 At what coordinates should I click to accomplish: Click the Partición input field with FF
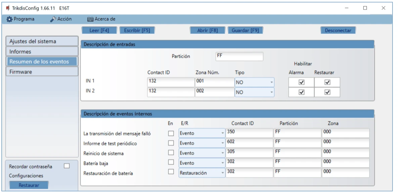tap(239, 56)
